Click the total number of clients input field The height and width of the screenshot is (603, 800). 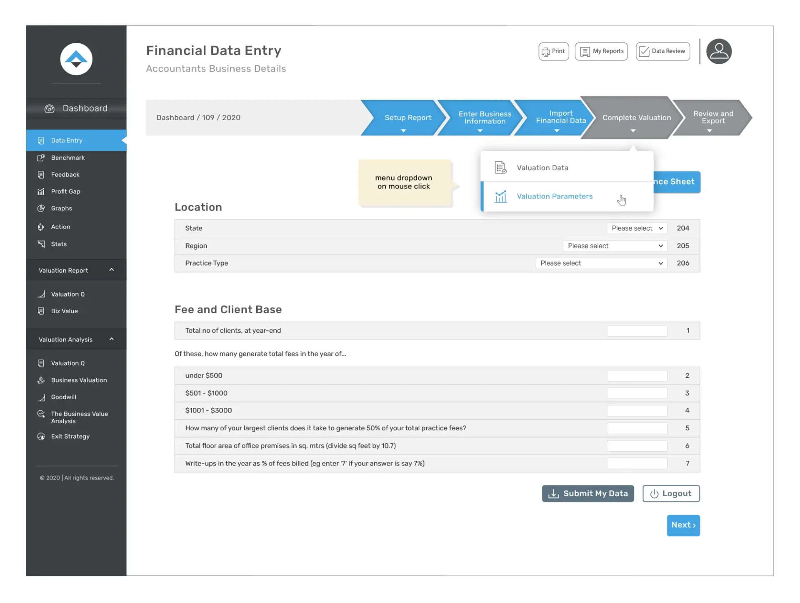click(x=637, y=331)
